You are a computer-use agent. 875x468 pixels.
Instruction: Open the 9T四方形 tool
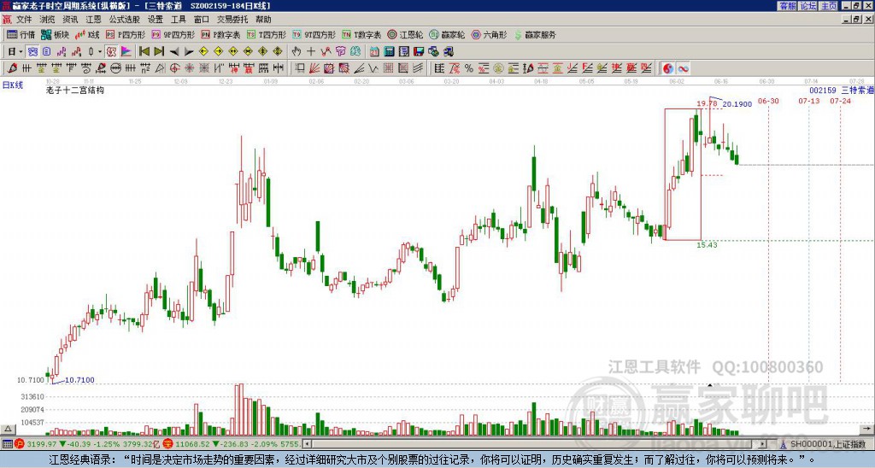coord(314,34)
